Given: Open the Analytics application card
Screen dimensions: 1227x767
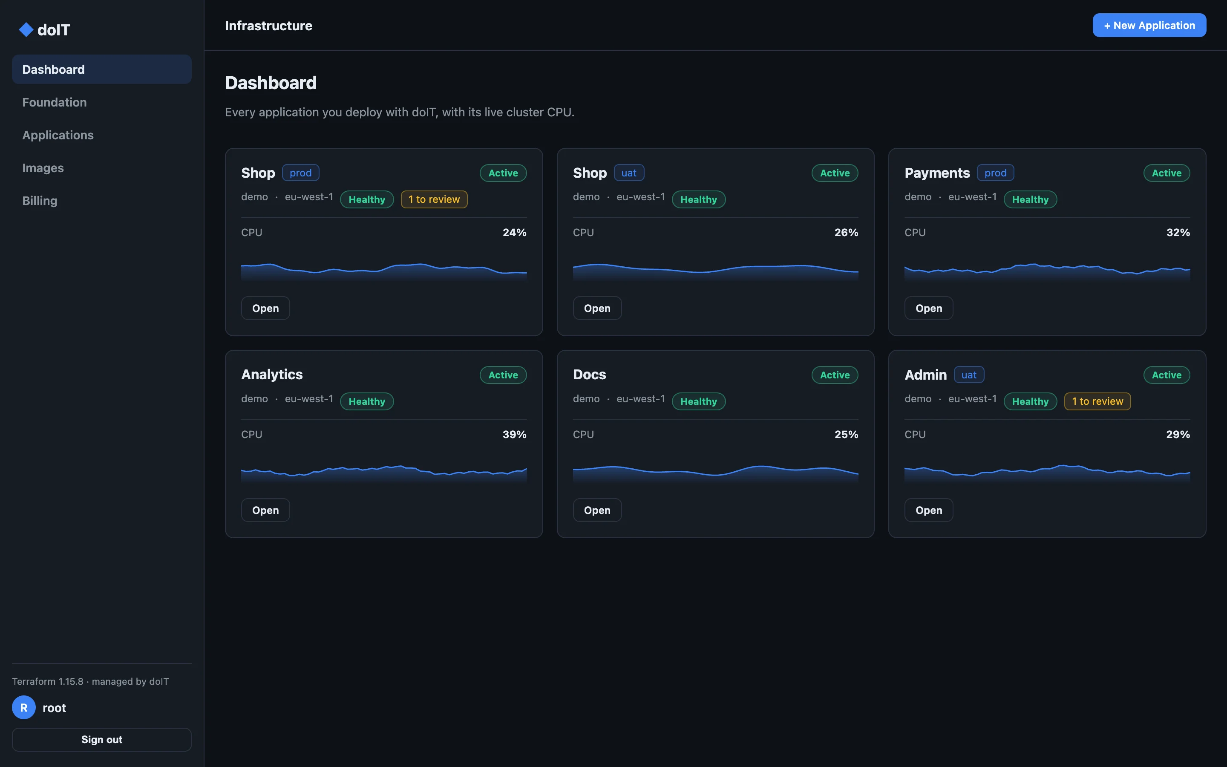Looking at the screenshot, I should 265,510.
